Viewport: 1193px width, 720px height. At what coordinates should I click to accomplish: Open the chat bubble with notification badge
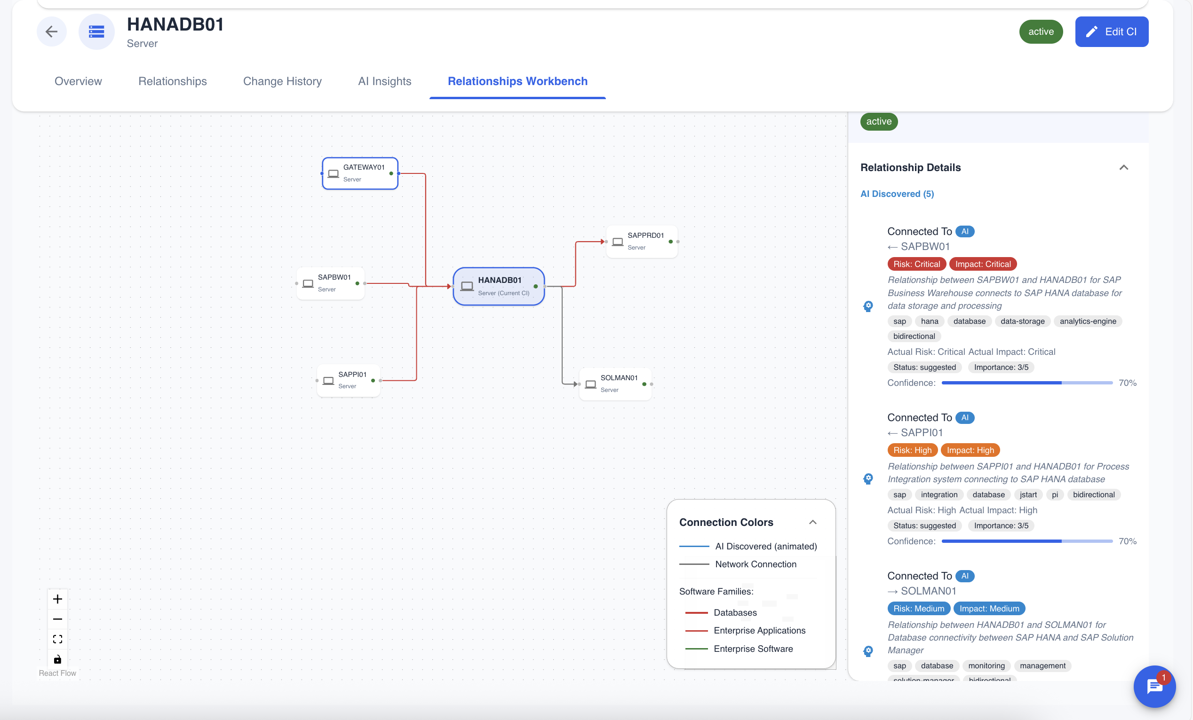[1154, 687]
